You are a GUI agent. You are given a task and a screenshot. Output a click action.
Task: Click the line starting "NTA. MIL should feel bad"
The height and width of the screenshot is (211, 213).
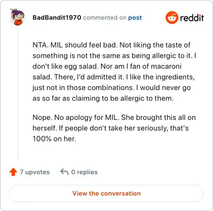point(111,45)
